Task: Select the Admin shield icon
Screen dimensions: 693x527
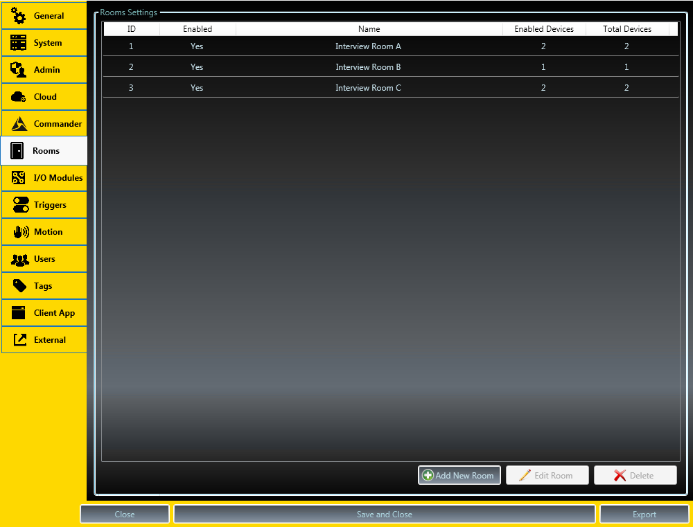Action: pyautogui.click(x=19, y=70)
